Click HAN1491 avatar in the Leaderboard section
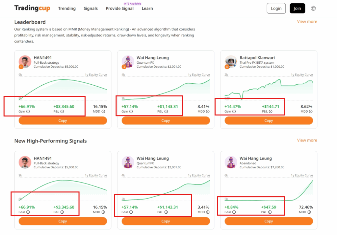337x235 pixels. (x=25, y=62)
